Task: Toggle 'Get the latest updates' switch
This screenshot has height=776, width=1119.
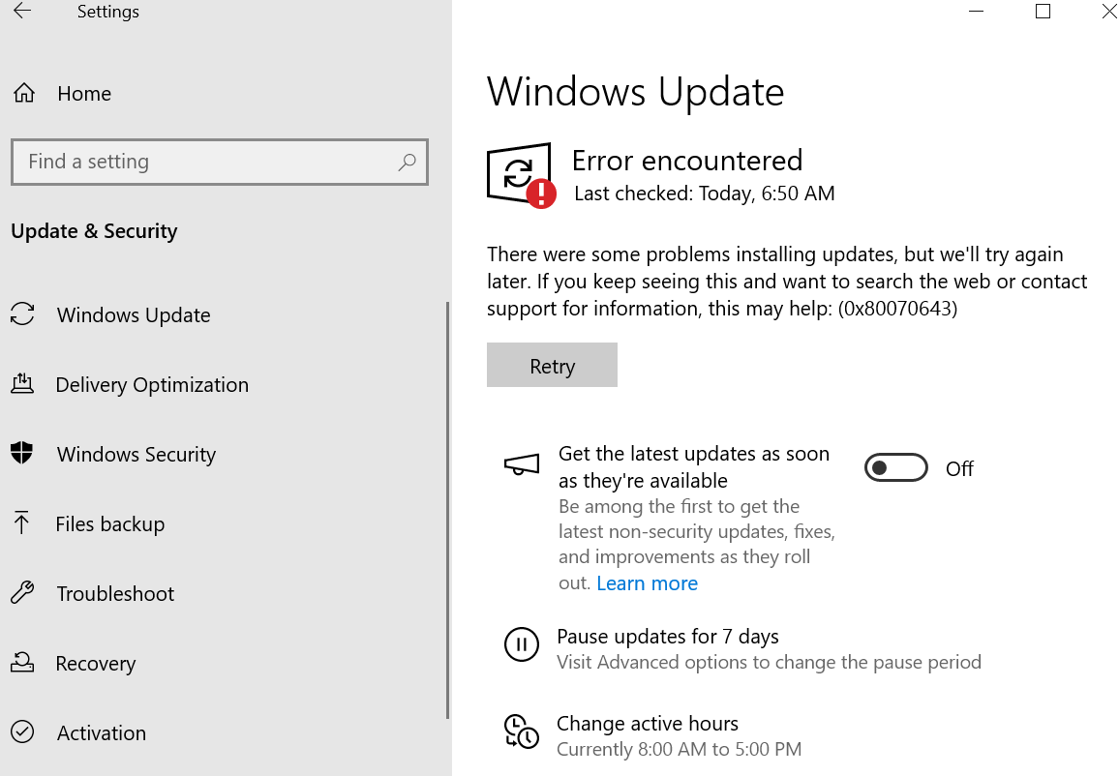Action: (895, 468)
